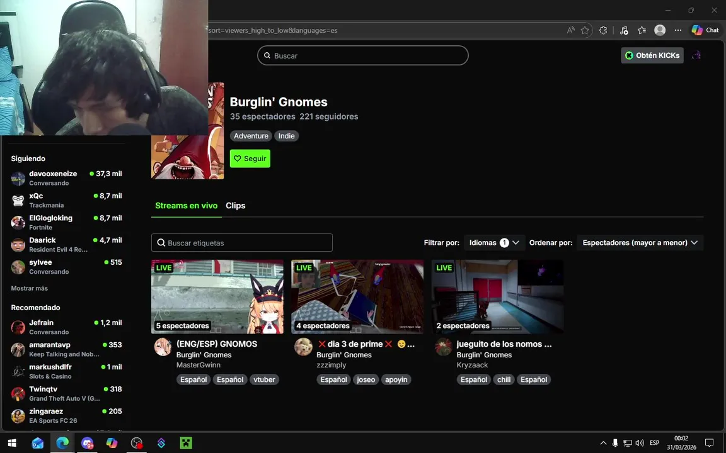Open the Espectadores (mayor a menor) sort dropdown
This screenshot has height=453, width=726.
[x=640, y=243]
